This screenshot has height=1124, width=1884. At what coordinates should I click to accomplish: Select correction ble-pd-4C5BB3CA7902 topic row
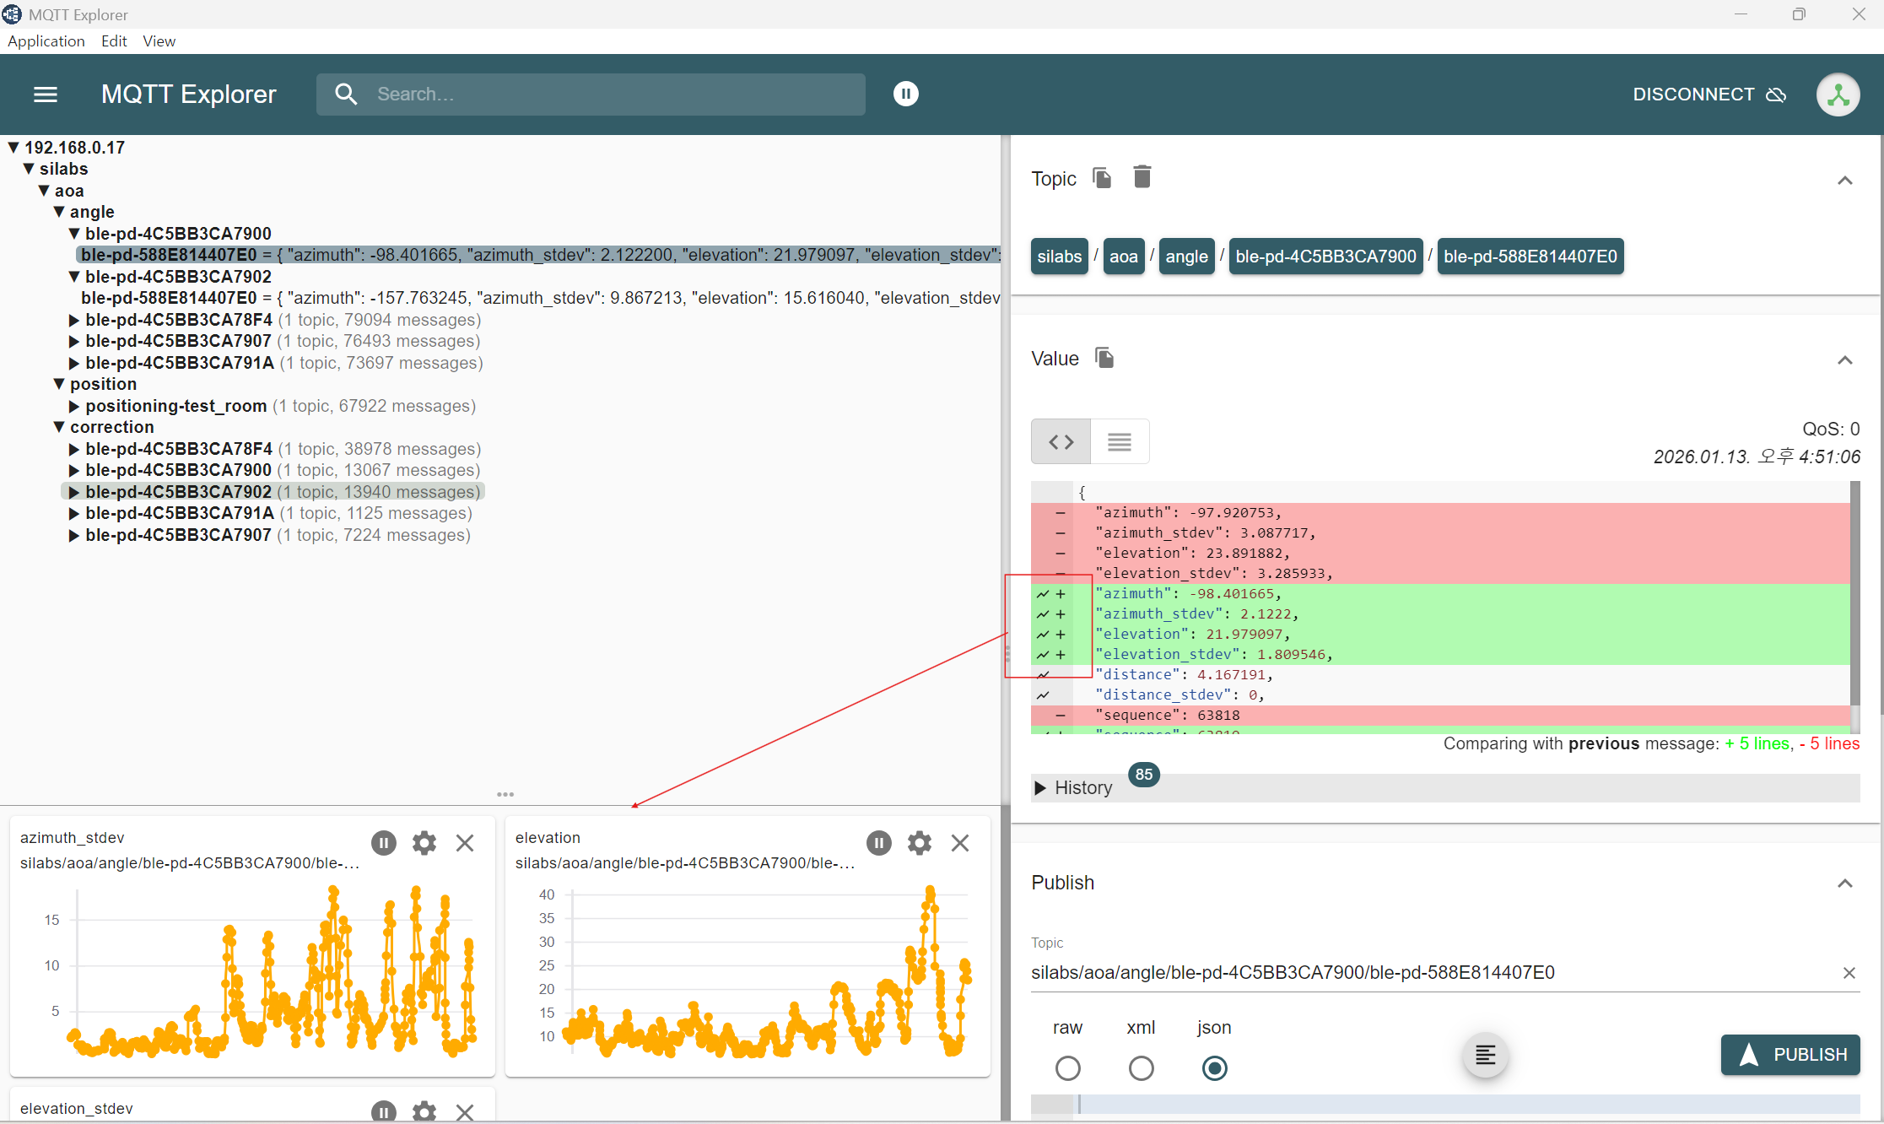274,492
